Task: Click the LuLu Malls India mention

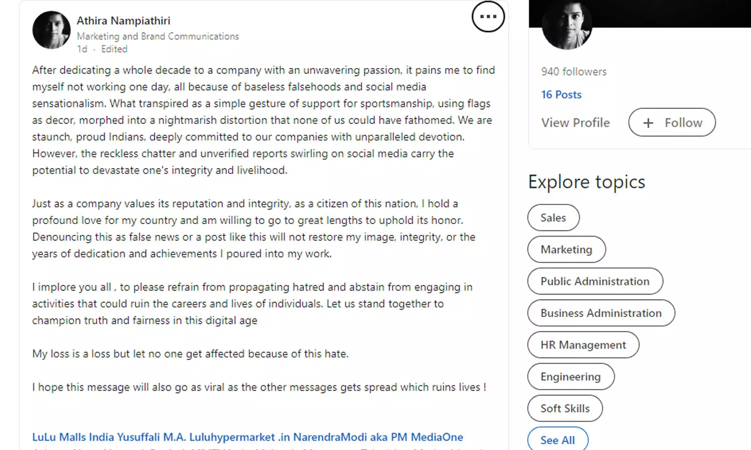Action: [73, 437]
